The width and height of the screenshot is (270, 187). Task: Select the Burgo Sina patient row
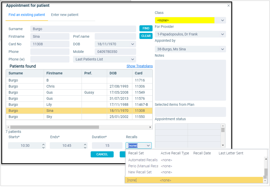79,111
